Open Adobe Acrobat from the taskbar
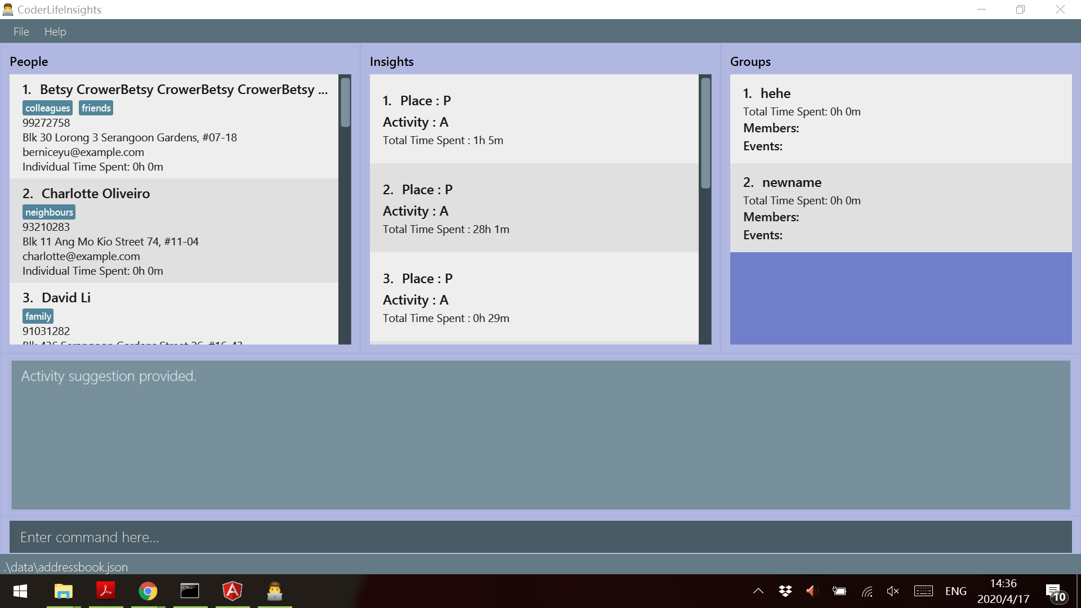 tap(105, 591)
